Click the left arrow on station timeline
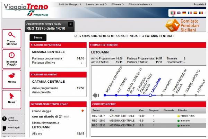Screen dimensions: 208x139 pyautogui.click(x=96, y=95)
